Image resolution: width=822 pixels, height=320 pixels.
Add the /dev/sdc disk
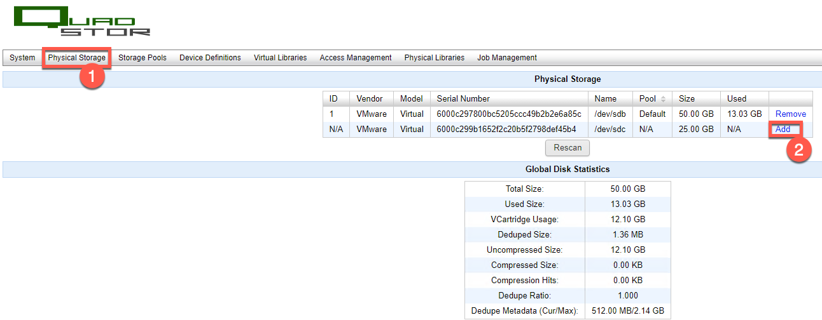pos(783,130)
